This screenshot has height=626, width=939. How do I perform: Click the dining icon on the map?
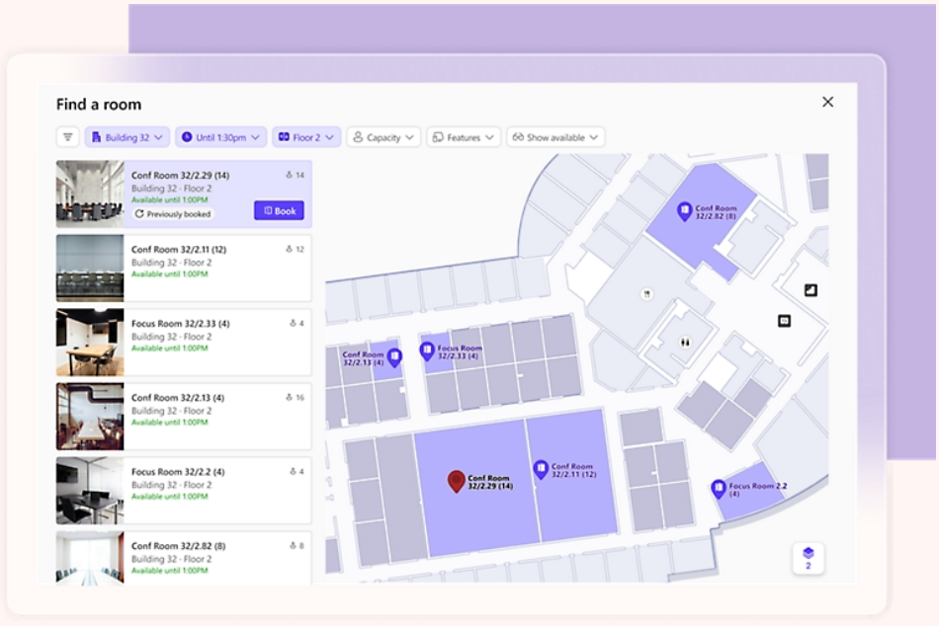646,294
